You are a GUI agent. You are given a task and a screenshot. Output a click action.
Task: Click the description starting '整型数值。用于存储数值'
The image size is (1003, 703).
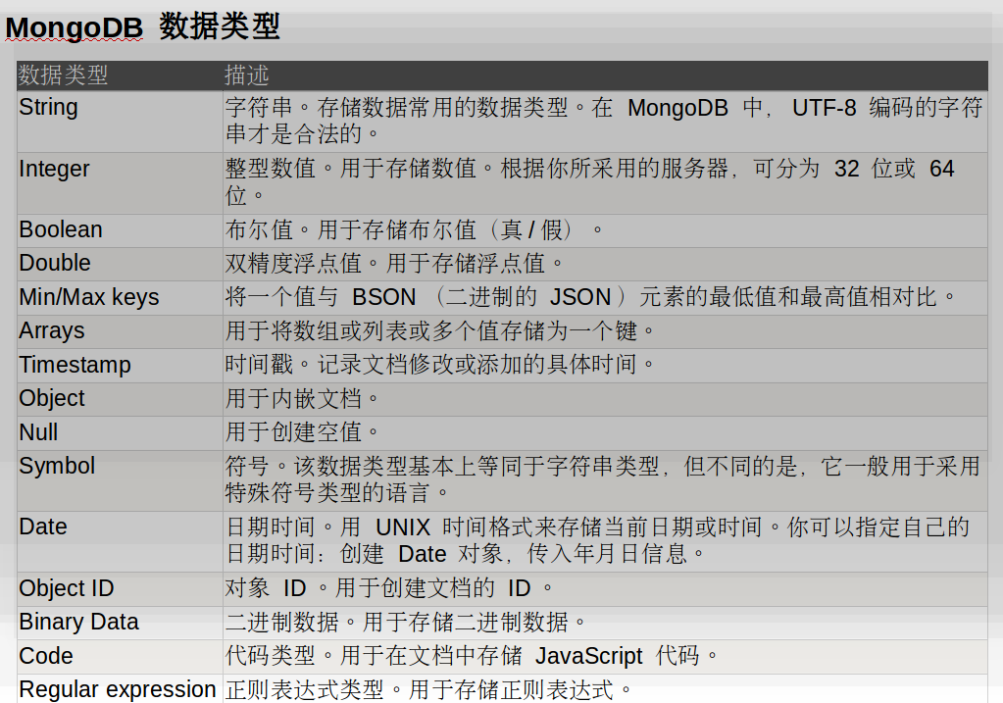[x=605, y=183]
